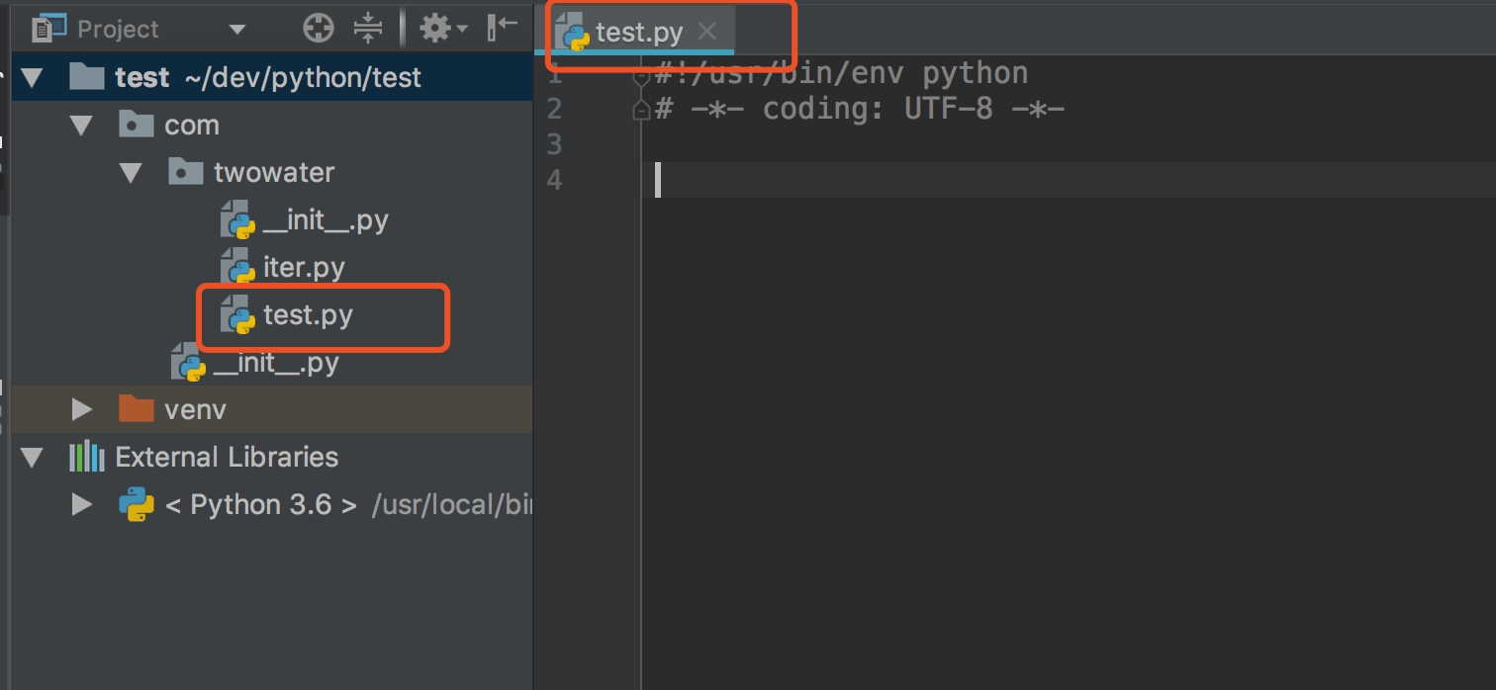Collapse the test project root folder
This screenshot has width=1496, height=690.
pos(33,78)
